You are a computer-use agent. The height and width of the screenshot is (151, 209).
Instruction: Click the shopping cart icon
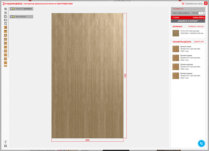(183, 4)
